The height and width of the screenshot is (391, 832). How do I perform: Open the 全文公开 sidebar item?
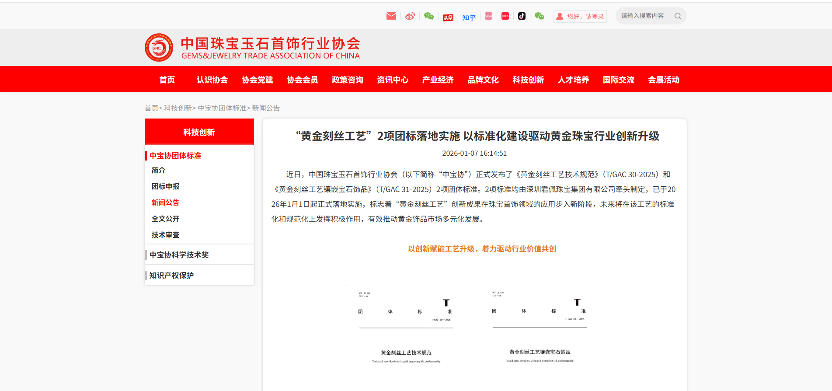point(165,219)
